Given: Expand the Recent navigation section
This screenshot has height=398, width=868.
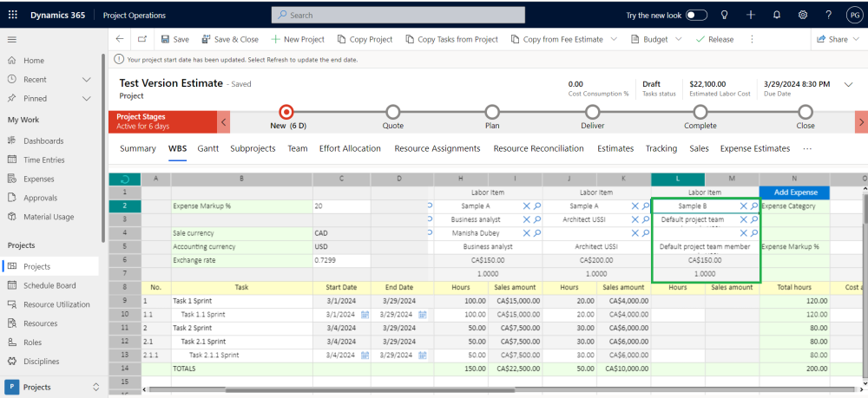Looking at the screenshot, I should click(86, 80).
